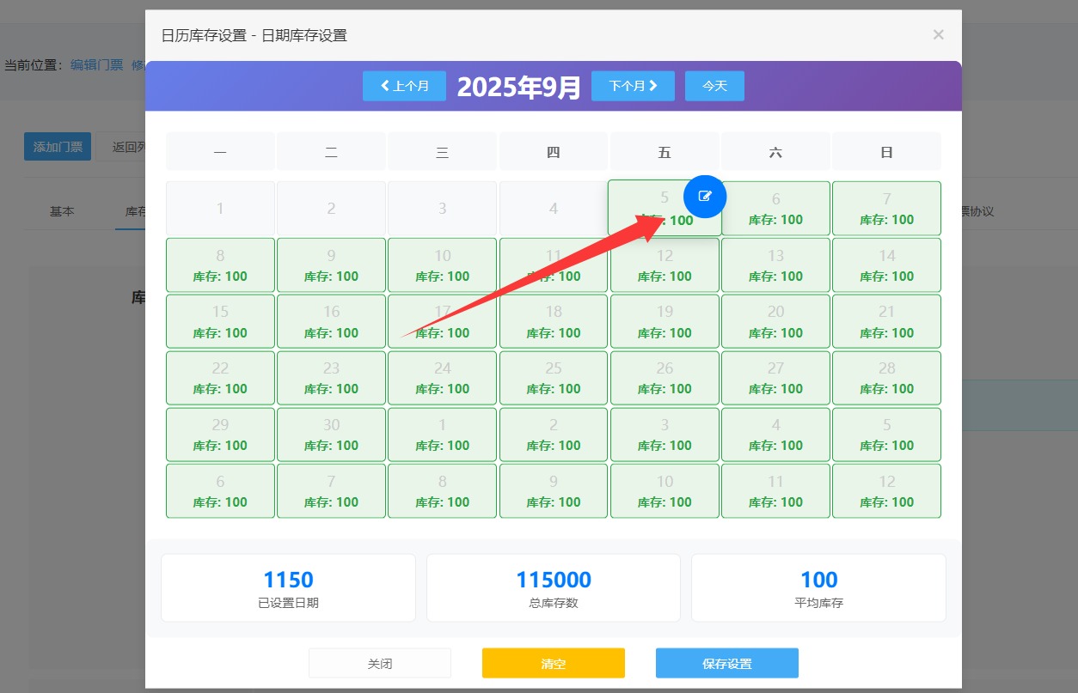1078x693 pixels.
Task: Click the 关闭 button
Action: click(380, 663)
